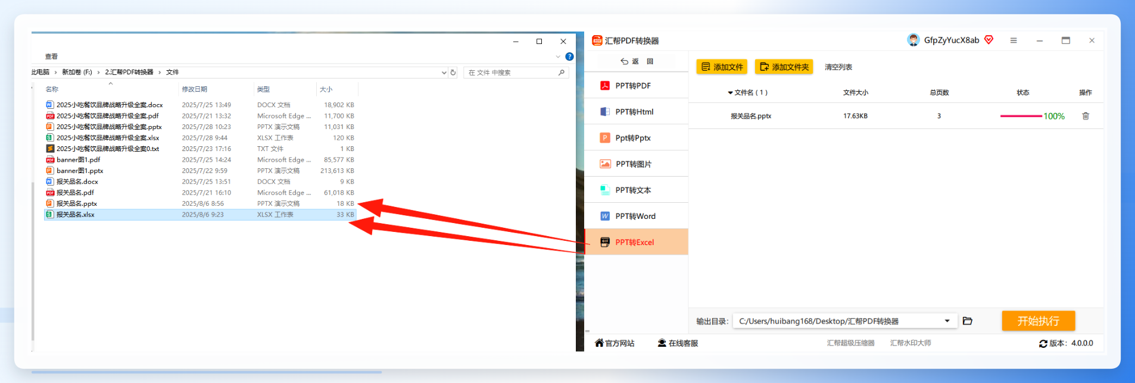
Task: Click username GfpZyYucX8ab
Action: point(952,40)
